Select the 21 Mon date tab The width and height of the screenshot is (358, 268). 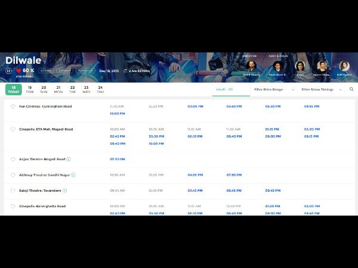point(58,89)
